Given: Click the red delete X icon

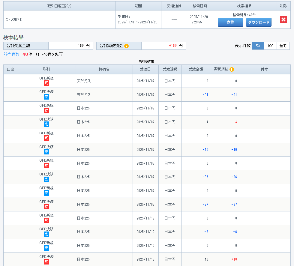Looking at the screenshot, I should 283,19.
